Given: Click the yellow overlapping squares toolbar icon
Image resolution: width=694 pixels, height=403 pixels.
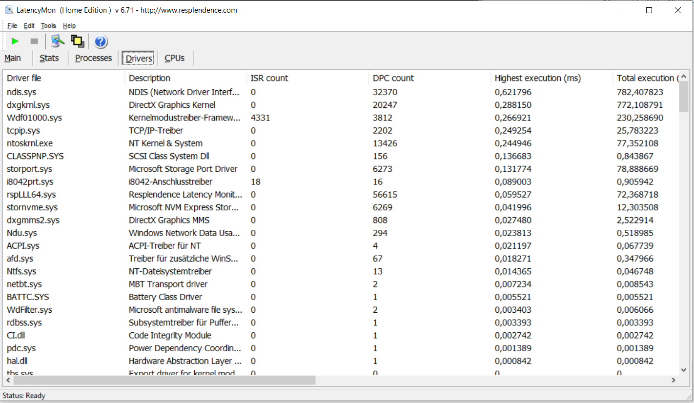Looking at the screenshot, I should 77,41.
